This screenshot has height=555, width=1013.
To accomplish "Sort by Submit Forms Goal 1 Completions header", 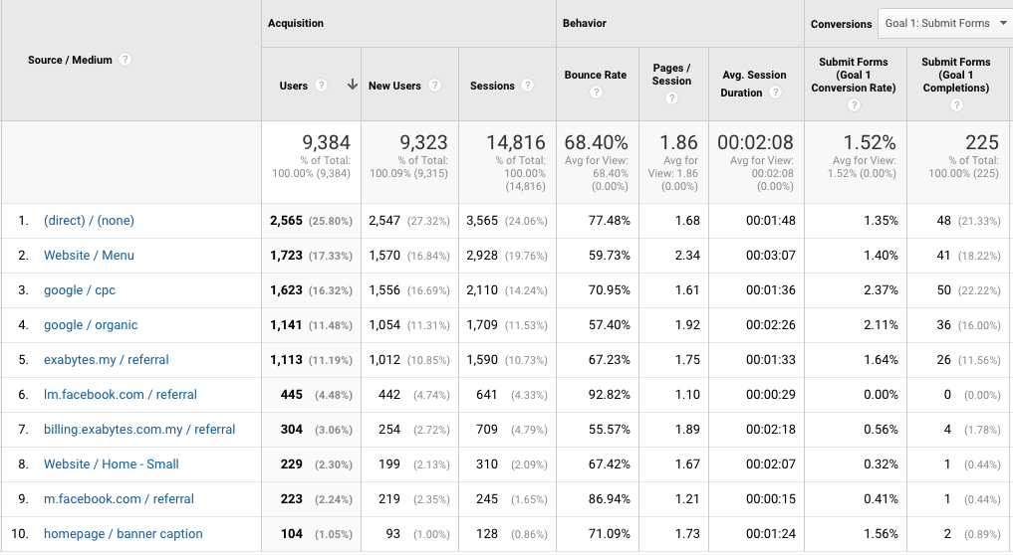I will (955, 75).
